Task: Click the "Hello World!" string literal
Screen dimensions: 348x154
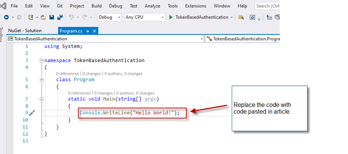Action: tap(153, 113)
